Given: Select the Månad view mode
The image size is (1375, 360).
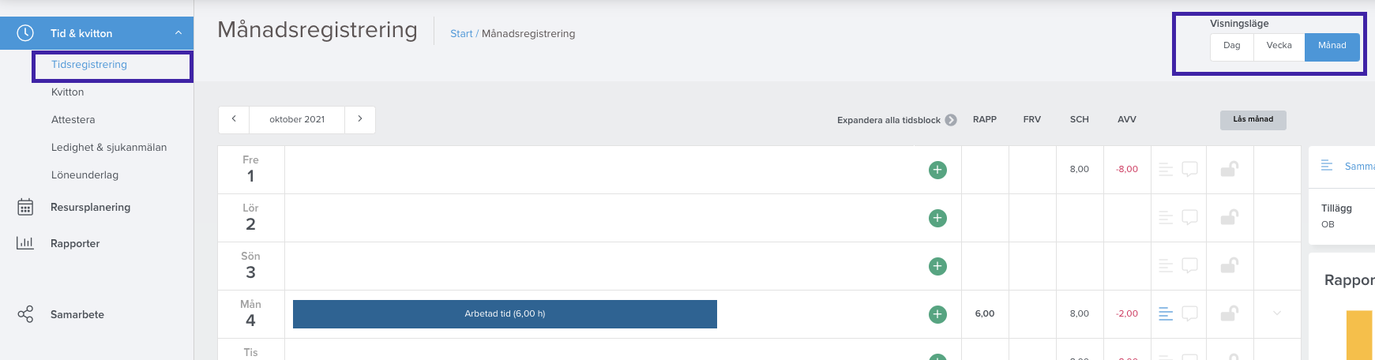Looking at the screenshot, I should click(x=1332, y=46).
